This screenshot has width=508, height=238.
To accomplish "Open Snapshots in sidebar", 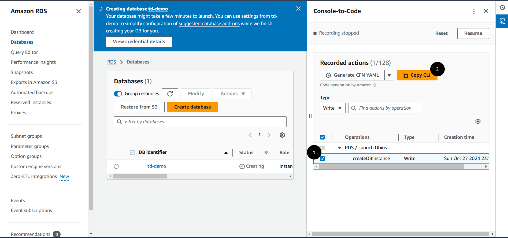I will pyautogui.click(x=22, y=72).
